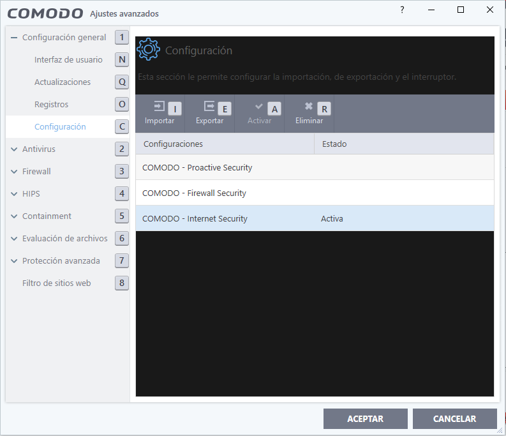Click the Antivirus label

point(39,149)
